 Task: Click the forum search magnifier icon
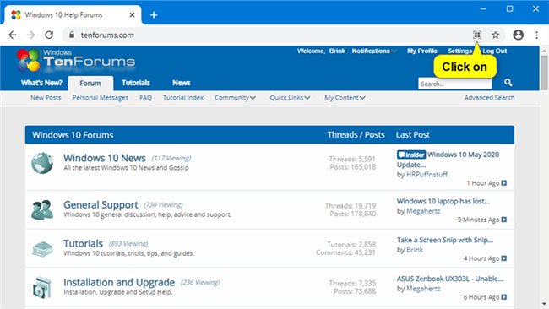tap(508, 83)
